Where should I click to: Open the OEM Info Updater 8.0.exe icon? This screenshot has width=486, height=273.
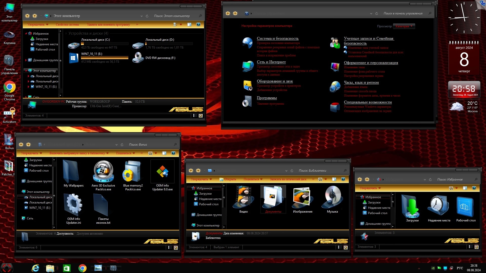[162, 172]
